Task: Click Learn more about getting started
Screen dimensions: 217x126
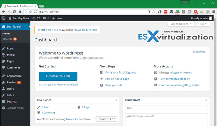Action: 180,85
